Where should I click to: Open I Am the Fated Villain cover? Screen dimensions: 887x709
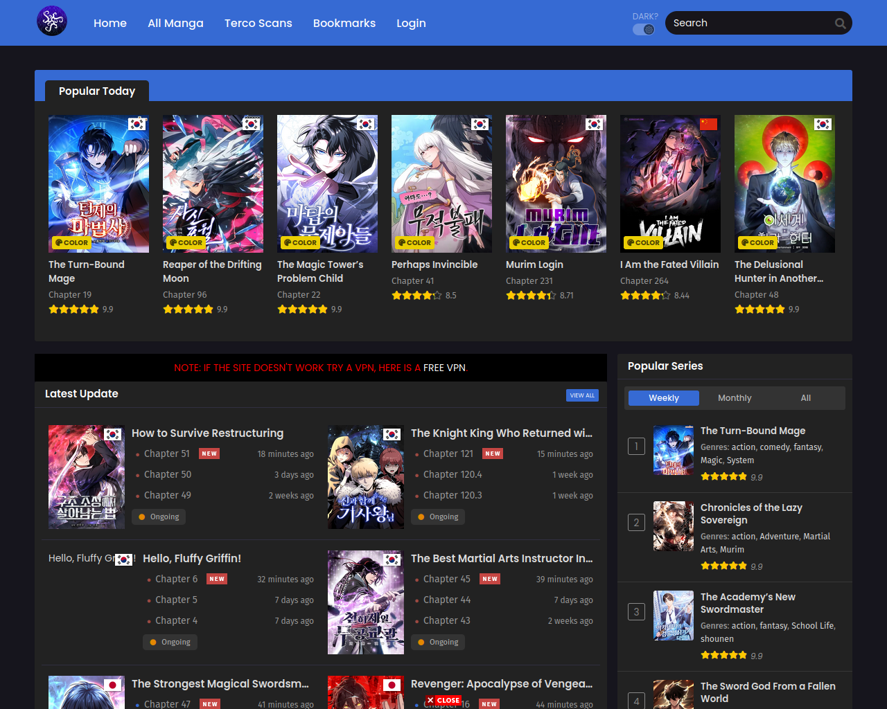(670, 183)
